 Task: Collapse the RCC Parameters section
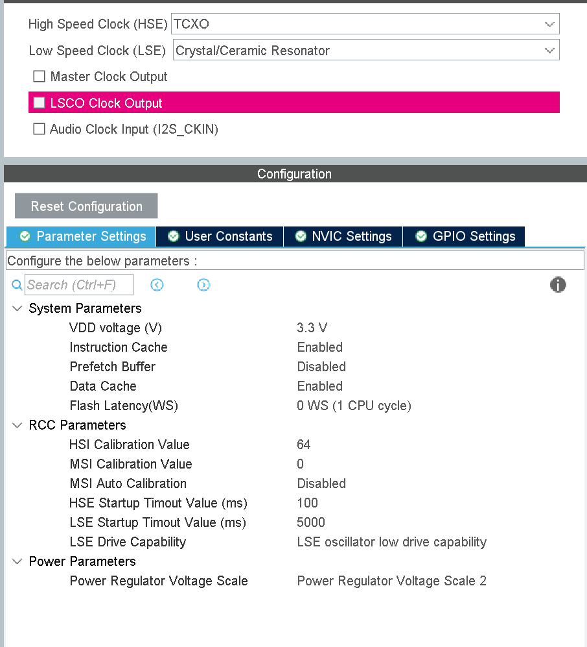pyautogui.click(x=17, y=425)
